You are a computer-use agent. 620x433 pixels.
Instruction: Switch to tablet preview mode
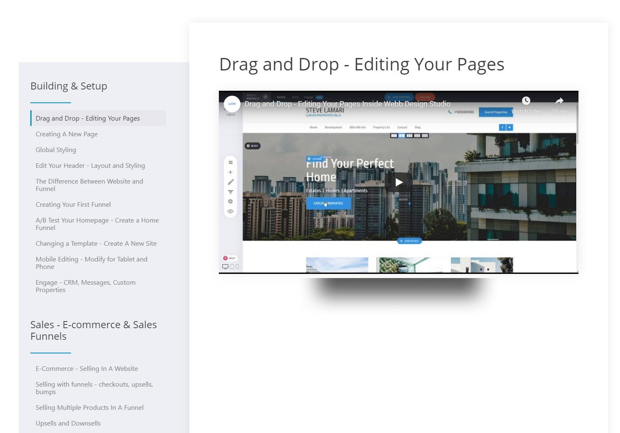point(232,267)
